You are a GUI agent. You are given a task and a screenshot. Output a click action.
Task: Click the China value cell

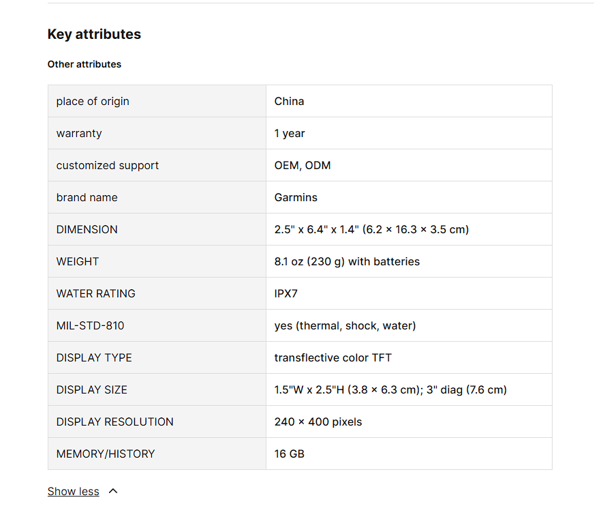289,101
